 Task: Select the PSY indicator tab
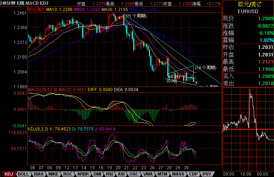(x=207, y=174)
